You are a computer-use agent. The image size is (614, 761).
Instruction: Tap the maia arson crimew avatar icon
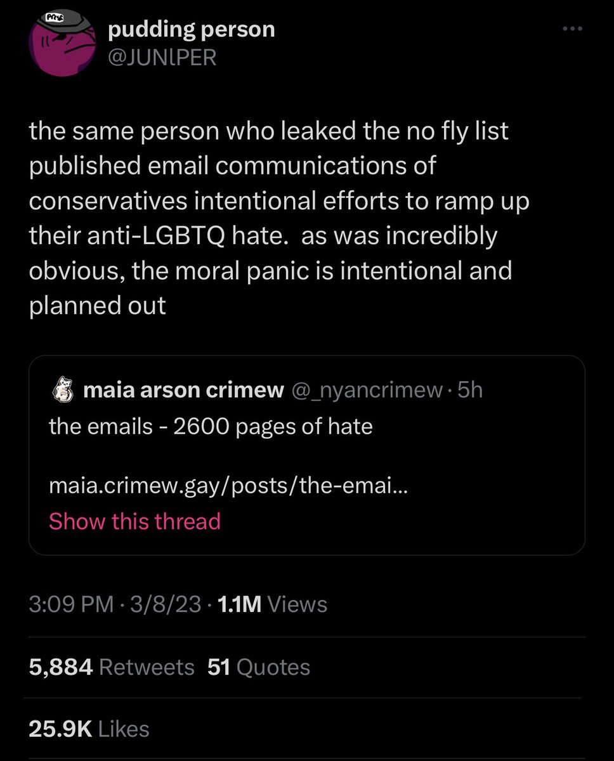(63, 390)
